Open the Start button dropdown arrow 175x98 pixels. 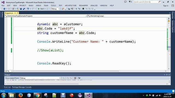point(45,9)
